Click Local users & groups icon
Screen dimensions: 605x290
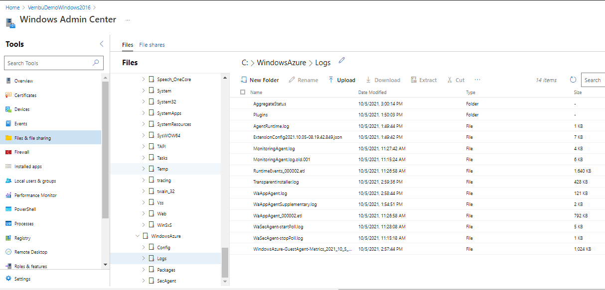[8, 181]
